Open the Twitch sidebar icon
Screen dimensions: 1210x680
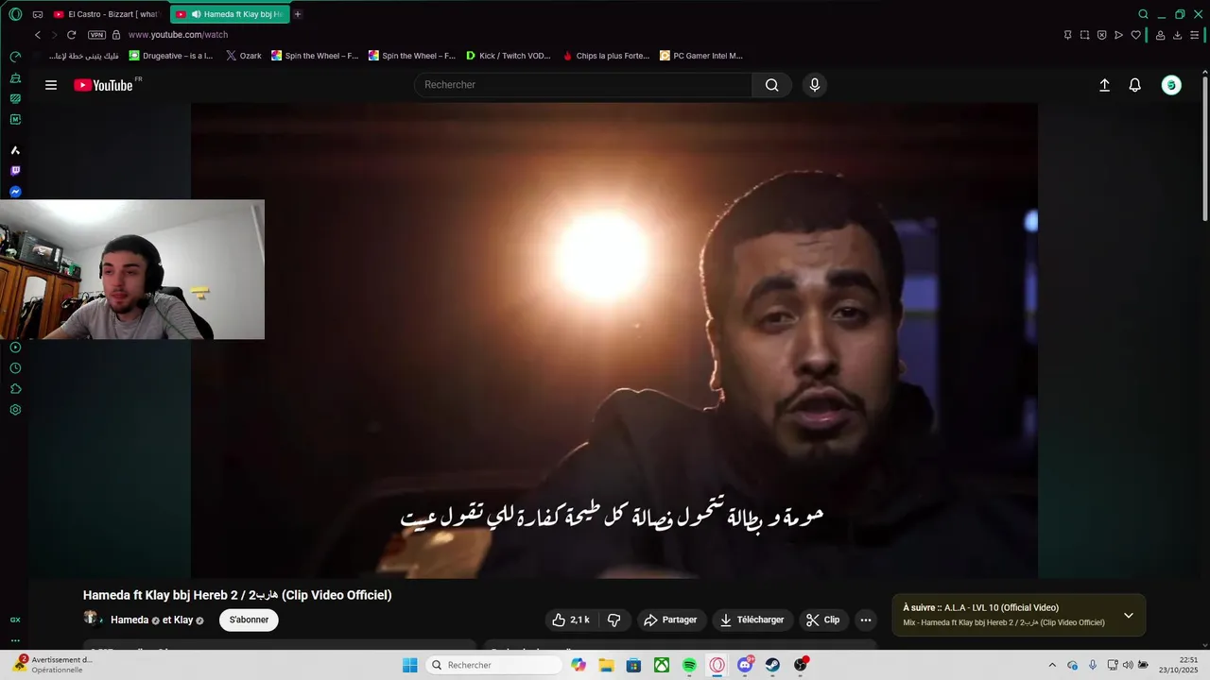coord(15,171)
